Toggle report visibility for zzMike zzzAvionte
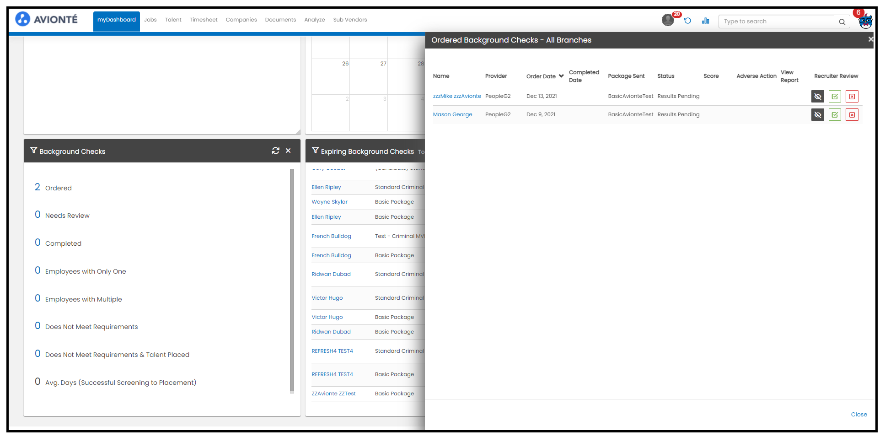Screen dimensions: 885x437 click(x=818, y=97)
